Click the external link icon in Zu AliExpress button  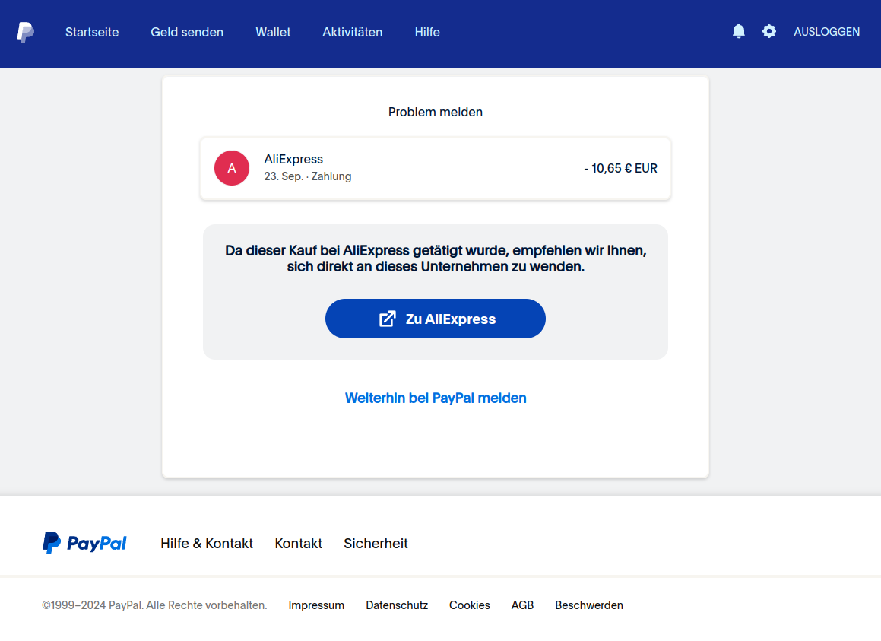(387, 319)
